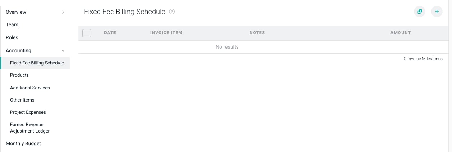Click the Overview sidebar label
This screenshot has height=152, width=452.
(x=16, y=12)
